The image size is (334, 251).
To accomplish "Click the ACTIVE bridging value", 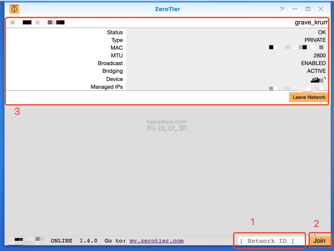I will [x=316, y=71].
